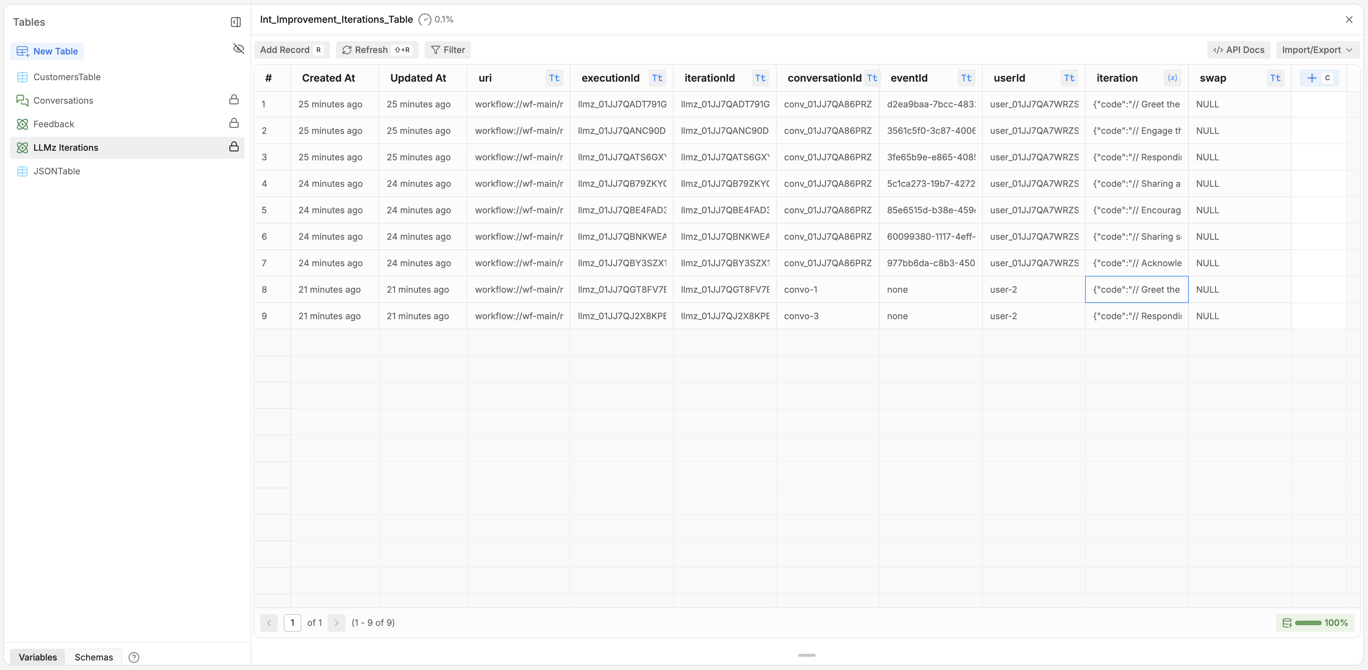
Task: Click the storage 100% usage bar
Action: coord(1315,623)
